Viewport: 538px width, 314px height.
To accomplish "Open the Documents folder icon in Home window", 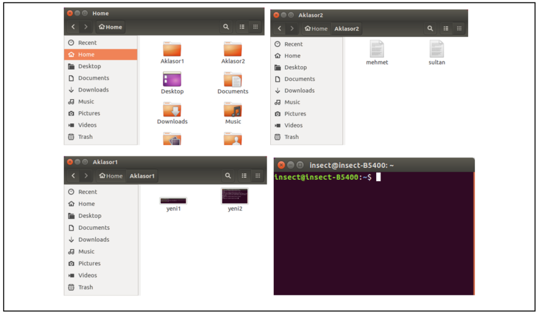I will click(x=233, y=83).
